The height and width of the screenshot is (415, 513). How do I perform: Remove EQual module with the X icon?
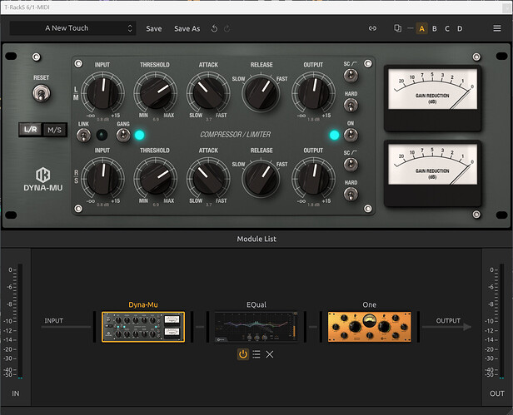point(270,354)
